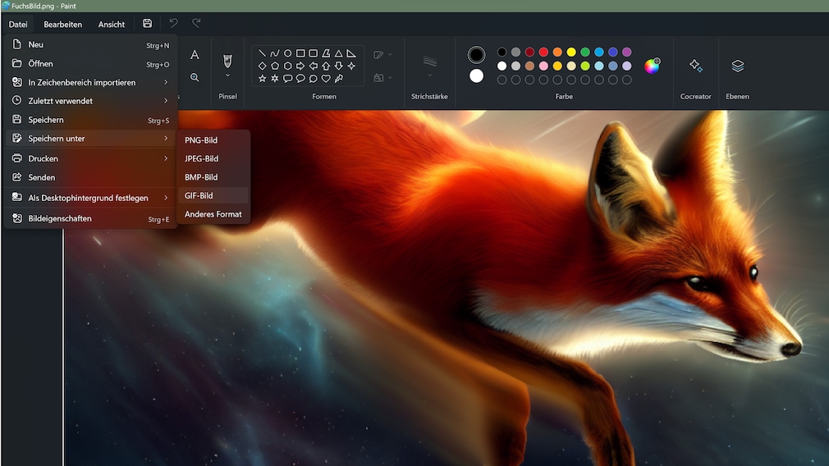
Task: Expand the Zuletzt verwendet submenu
Action: 90,101
